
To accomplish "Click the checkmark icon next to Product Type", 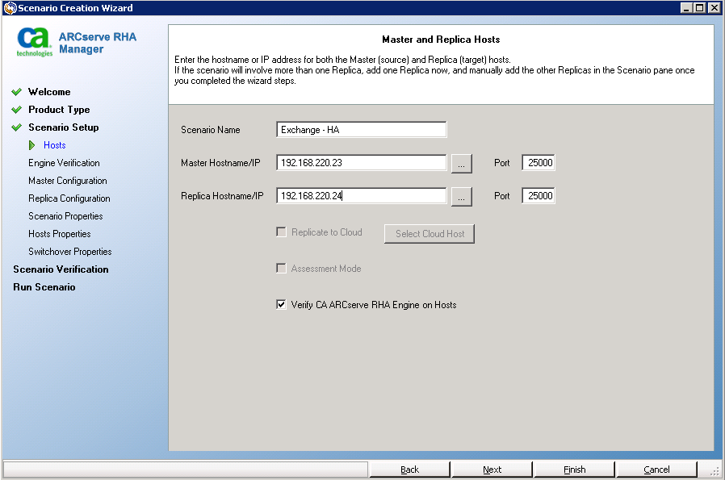I will click(16, 110).
